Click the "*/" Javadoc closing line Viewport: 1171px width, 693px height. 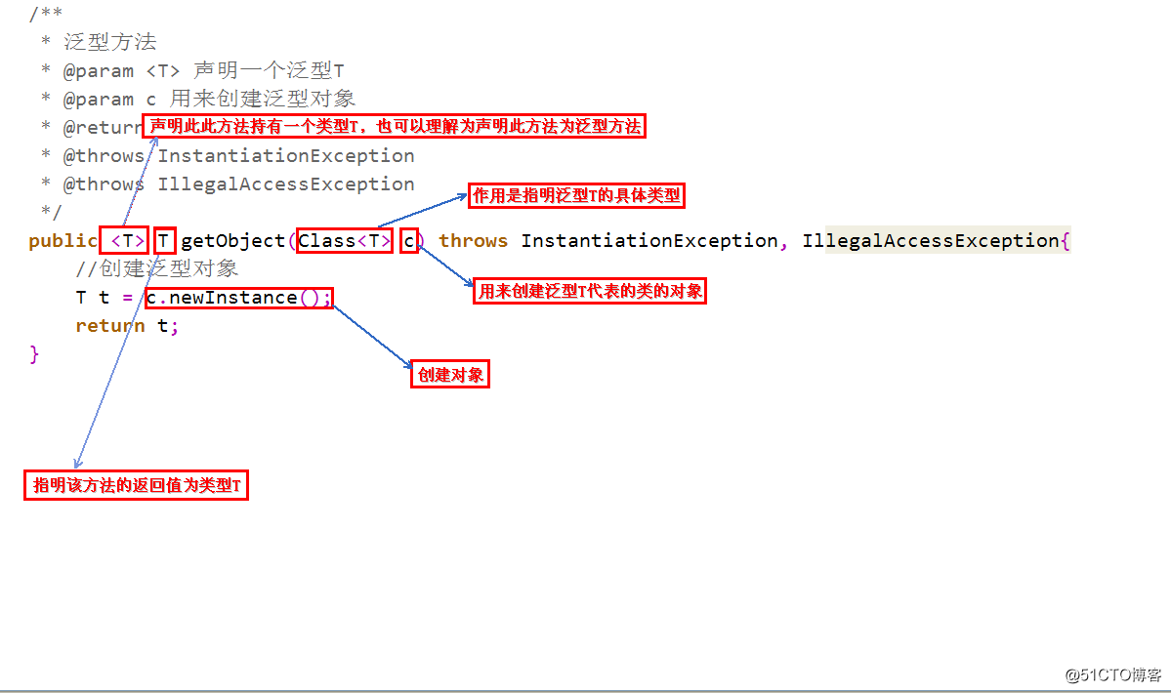point(52,212)
